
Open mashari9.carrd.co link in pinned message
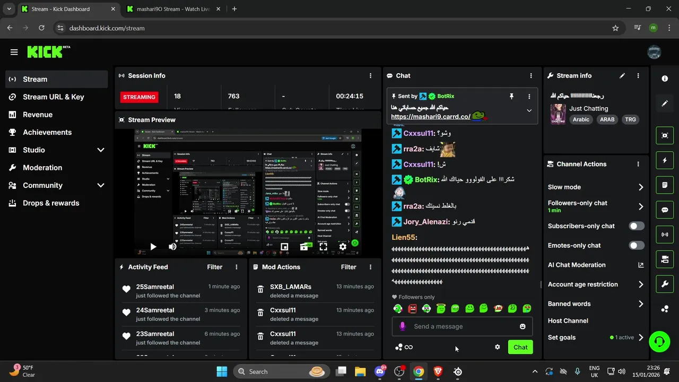(x=431, y=117)
